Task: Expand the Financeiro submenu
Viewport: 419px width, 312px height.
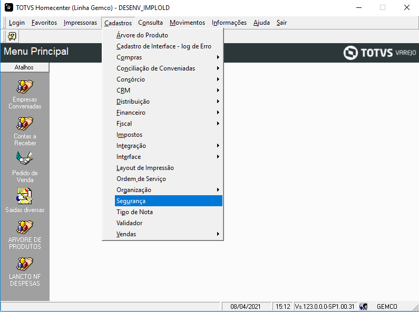Action: tap(169, 113)
